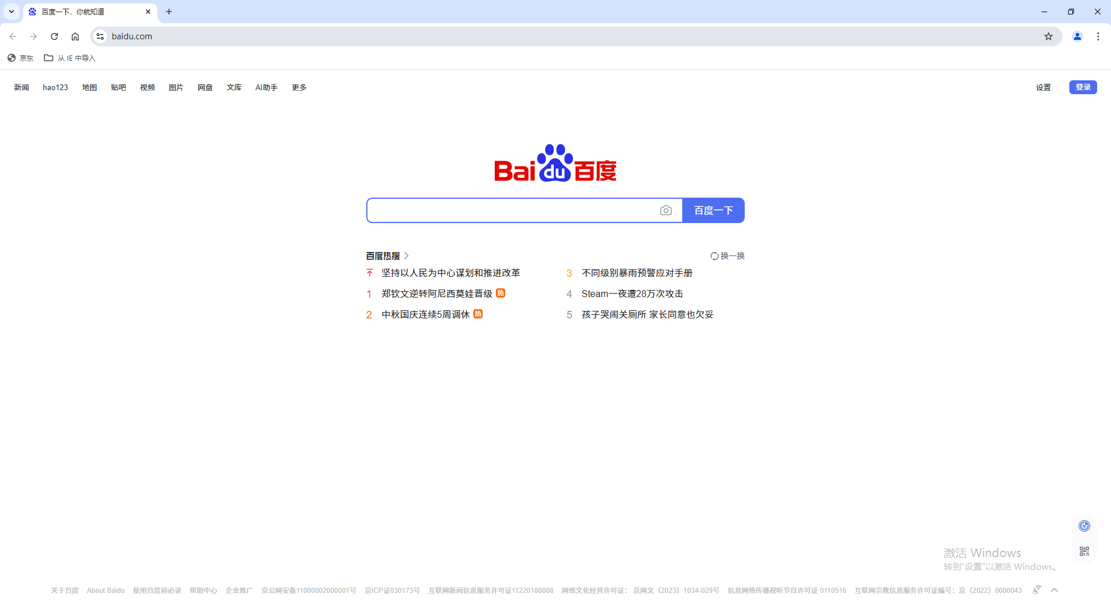Close the Baidu tab
Viewport: 1111px width, 601px height.
148,12
